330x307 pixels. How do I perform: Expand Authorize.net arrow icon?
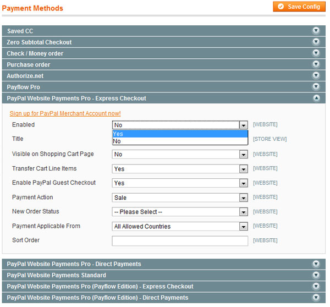pos(316,75)
